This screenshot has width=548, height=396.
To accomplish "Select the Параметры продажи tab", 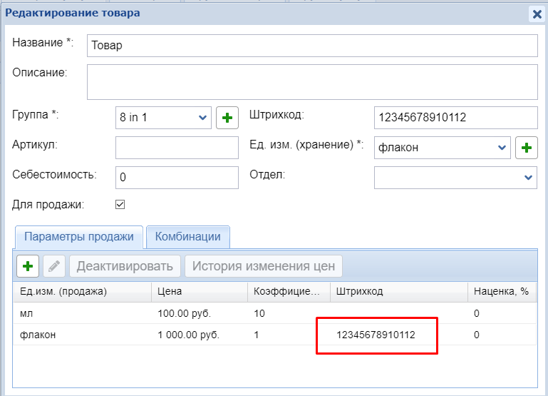I will (79, 237).
